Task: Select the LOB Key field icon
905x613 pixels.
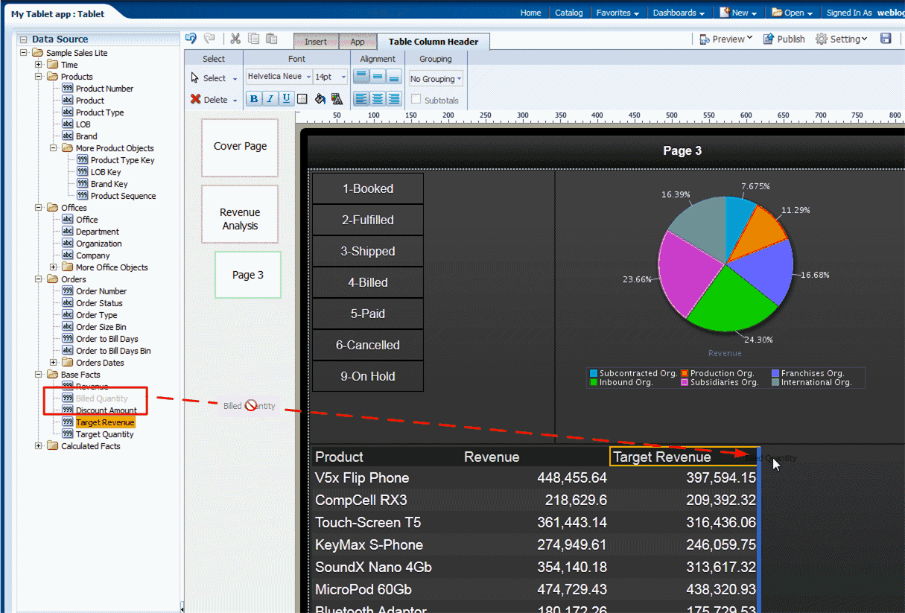Action: 83,172
